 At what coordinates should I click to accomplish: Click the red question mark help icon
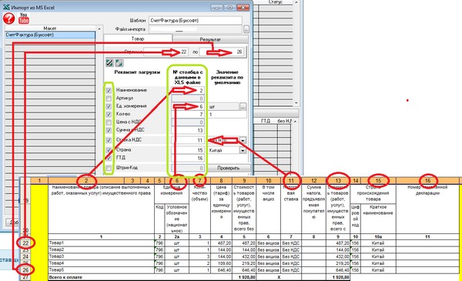coord(8,18)
